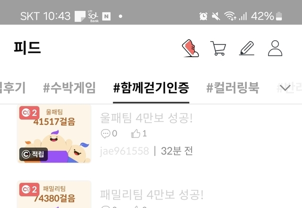Screen dimensions: 302x208
Task: Select the #수박게임 tab
Action: (x=69, y=88)
